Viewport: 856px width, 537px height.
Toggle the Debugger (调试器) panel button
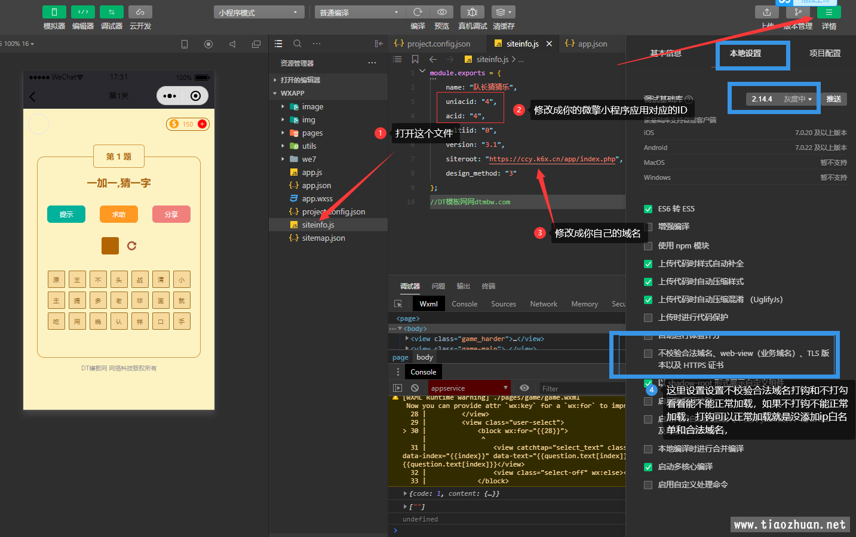pos(111,12)
